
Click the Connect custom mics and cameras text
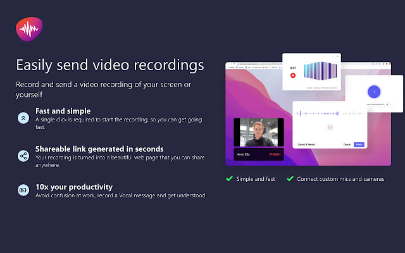[x=340, y=179]
